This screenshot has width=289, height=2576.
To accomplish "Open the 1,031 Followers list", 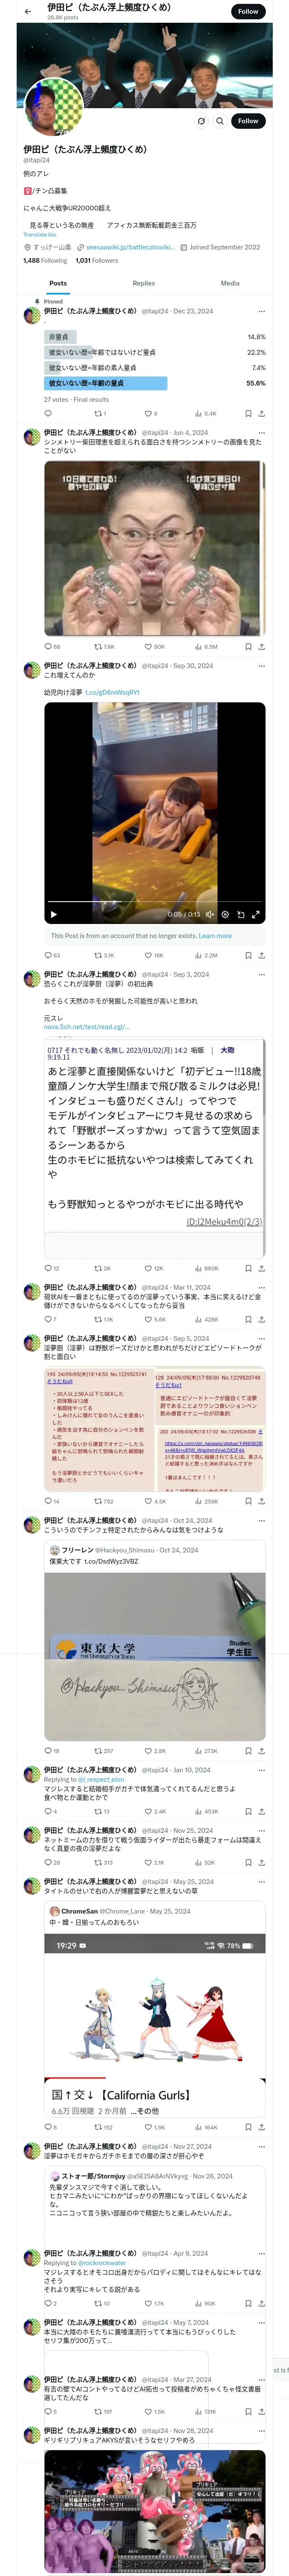I will pos(97,260).
